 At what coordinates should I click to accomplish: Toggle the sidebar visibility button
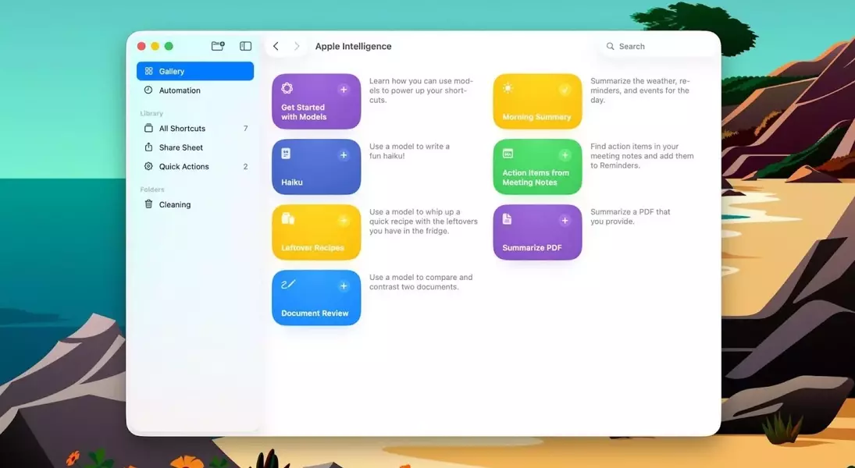[x=245, y=46]
